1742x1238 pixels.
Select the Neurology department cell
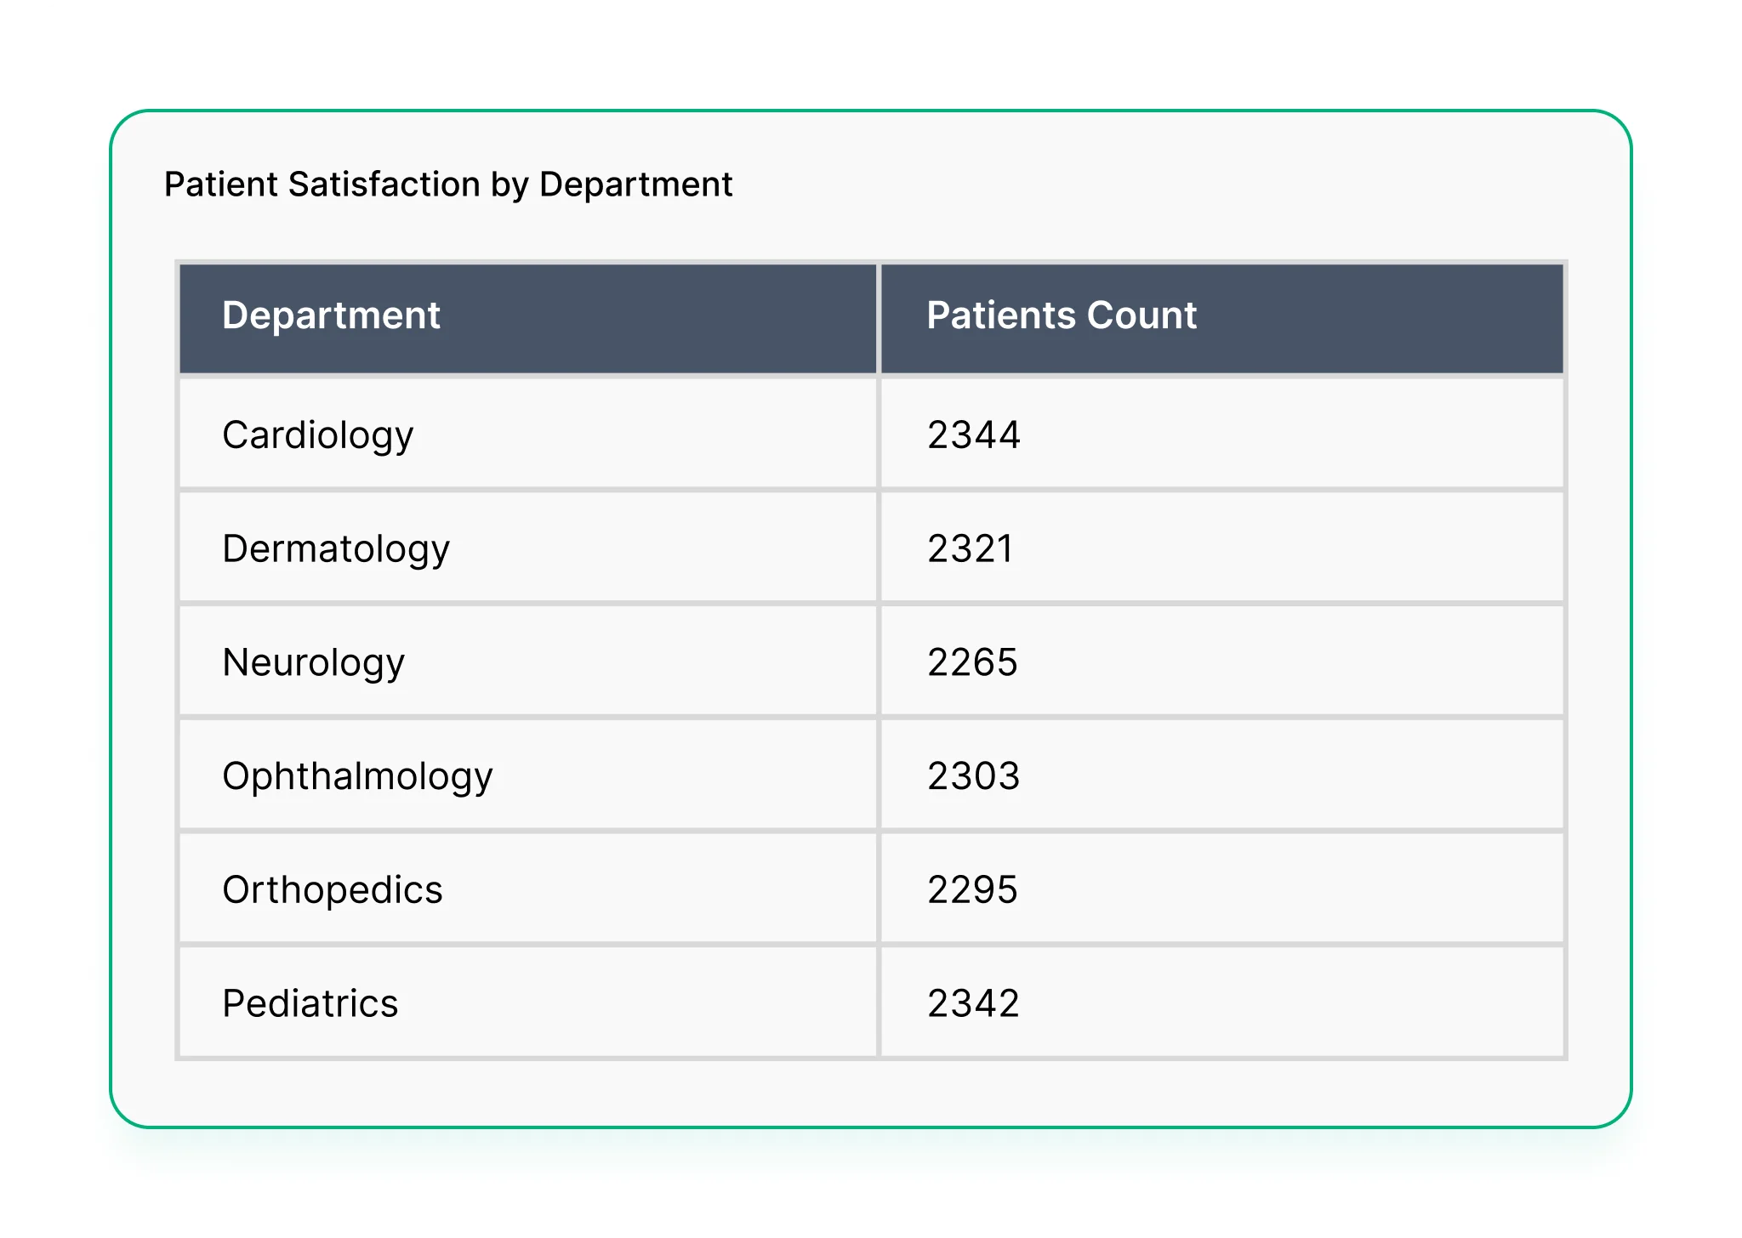[x=313, y=662]
